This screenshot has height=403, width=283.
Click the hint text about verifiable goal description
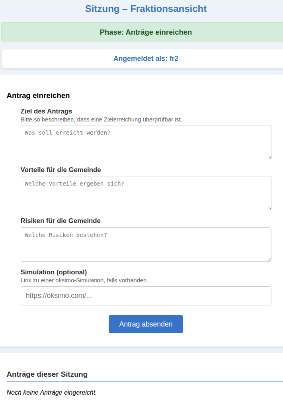point(101,119)
